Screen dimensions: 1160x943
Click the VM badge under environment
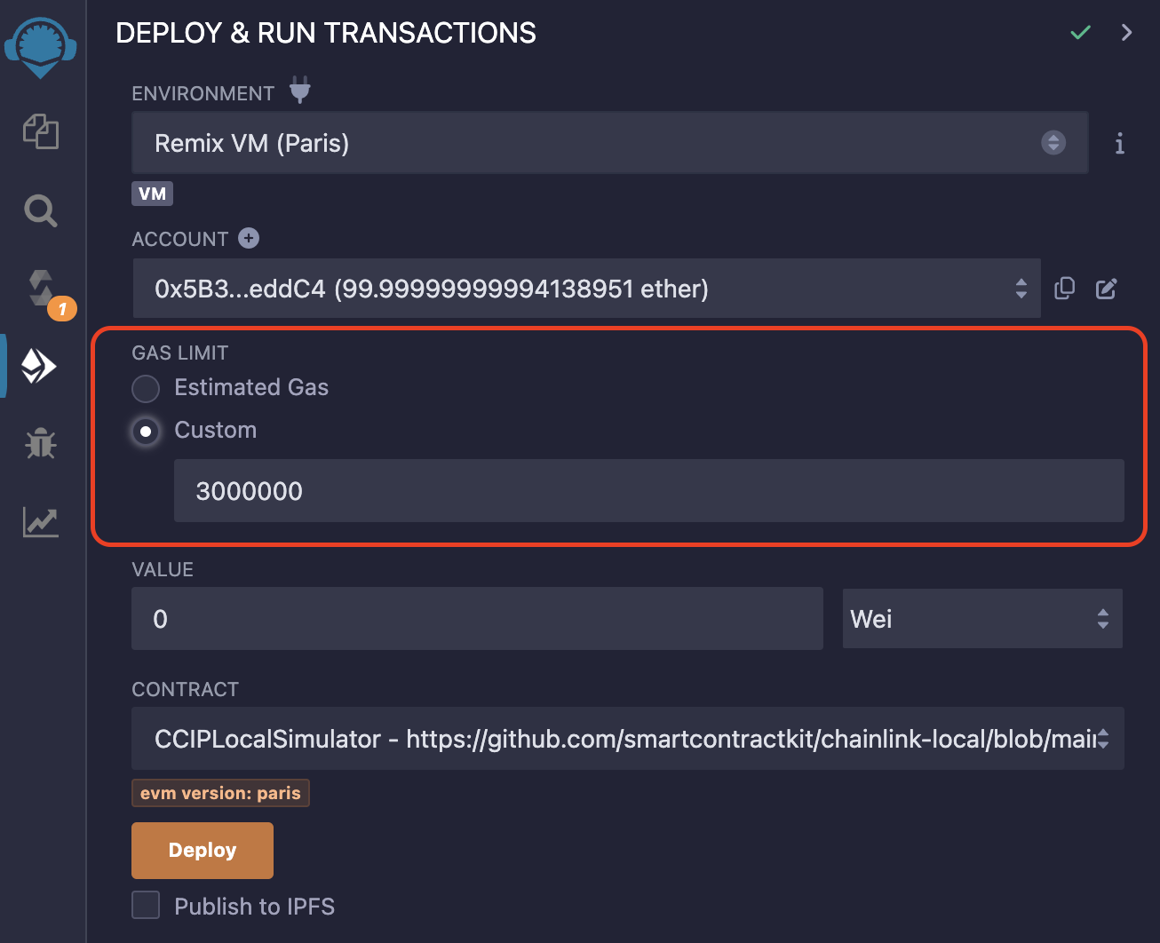point(152,194)
